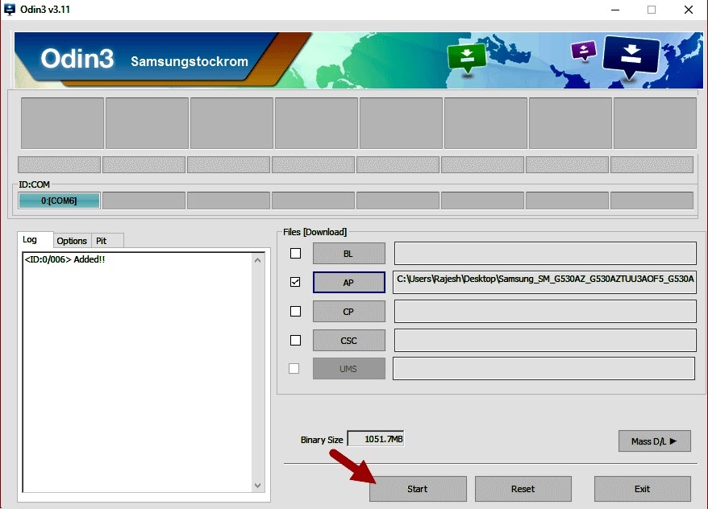Switch to the Pit tab
Image resolution: width=708 pixels, height=509 pixels.
click(106, 241)
